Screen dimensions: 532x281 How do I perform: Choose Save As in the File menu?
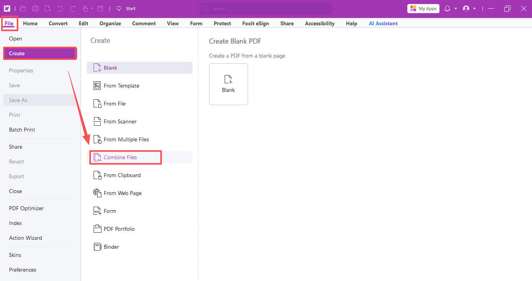[x=40, y=100]
